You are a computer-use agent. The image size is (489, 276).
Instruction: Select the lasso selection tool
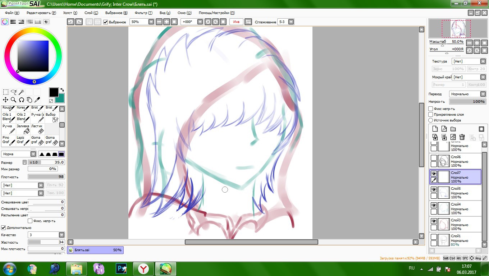click(x=14, y=92)
